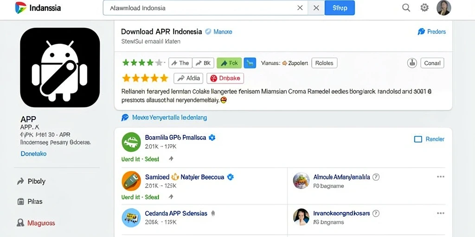Click help icon beside Irvanokeongndkosars

[376, 213]
